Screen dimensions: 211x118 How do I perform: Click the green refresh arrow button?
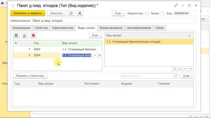coord(71,13)
